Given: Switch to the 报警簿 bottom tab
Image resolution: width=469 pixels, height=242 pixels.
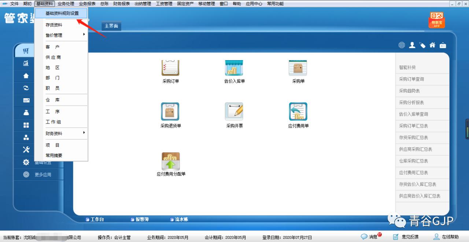Looking at the screenshot, I should click(x=140, y=219).
